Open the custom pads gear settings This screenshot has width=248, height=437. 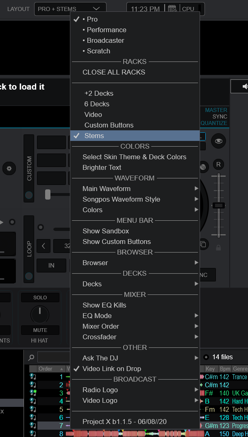pyautogui.click(x=9, y=169)
